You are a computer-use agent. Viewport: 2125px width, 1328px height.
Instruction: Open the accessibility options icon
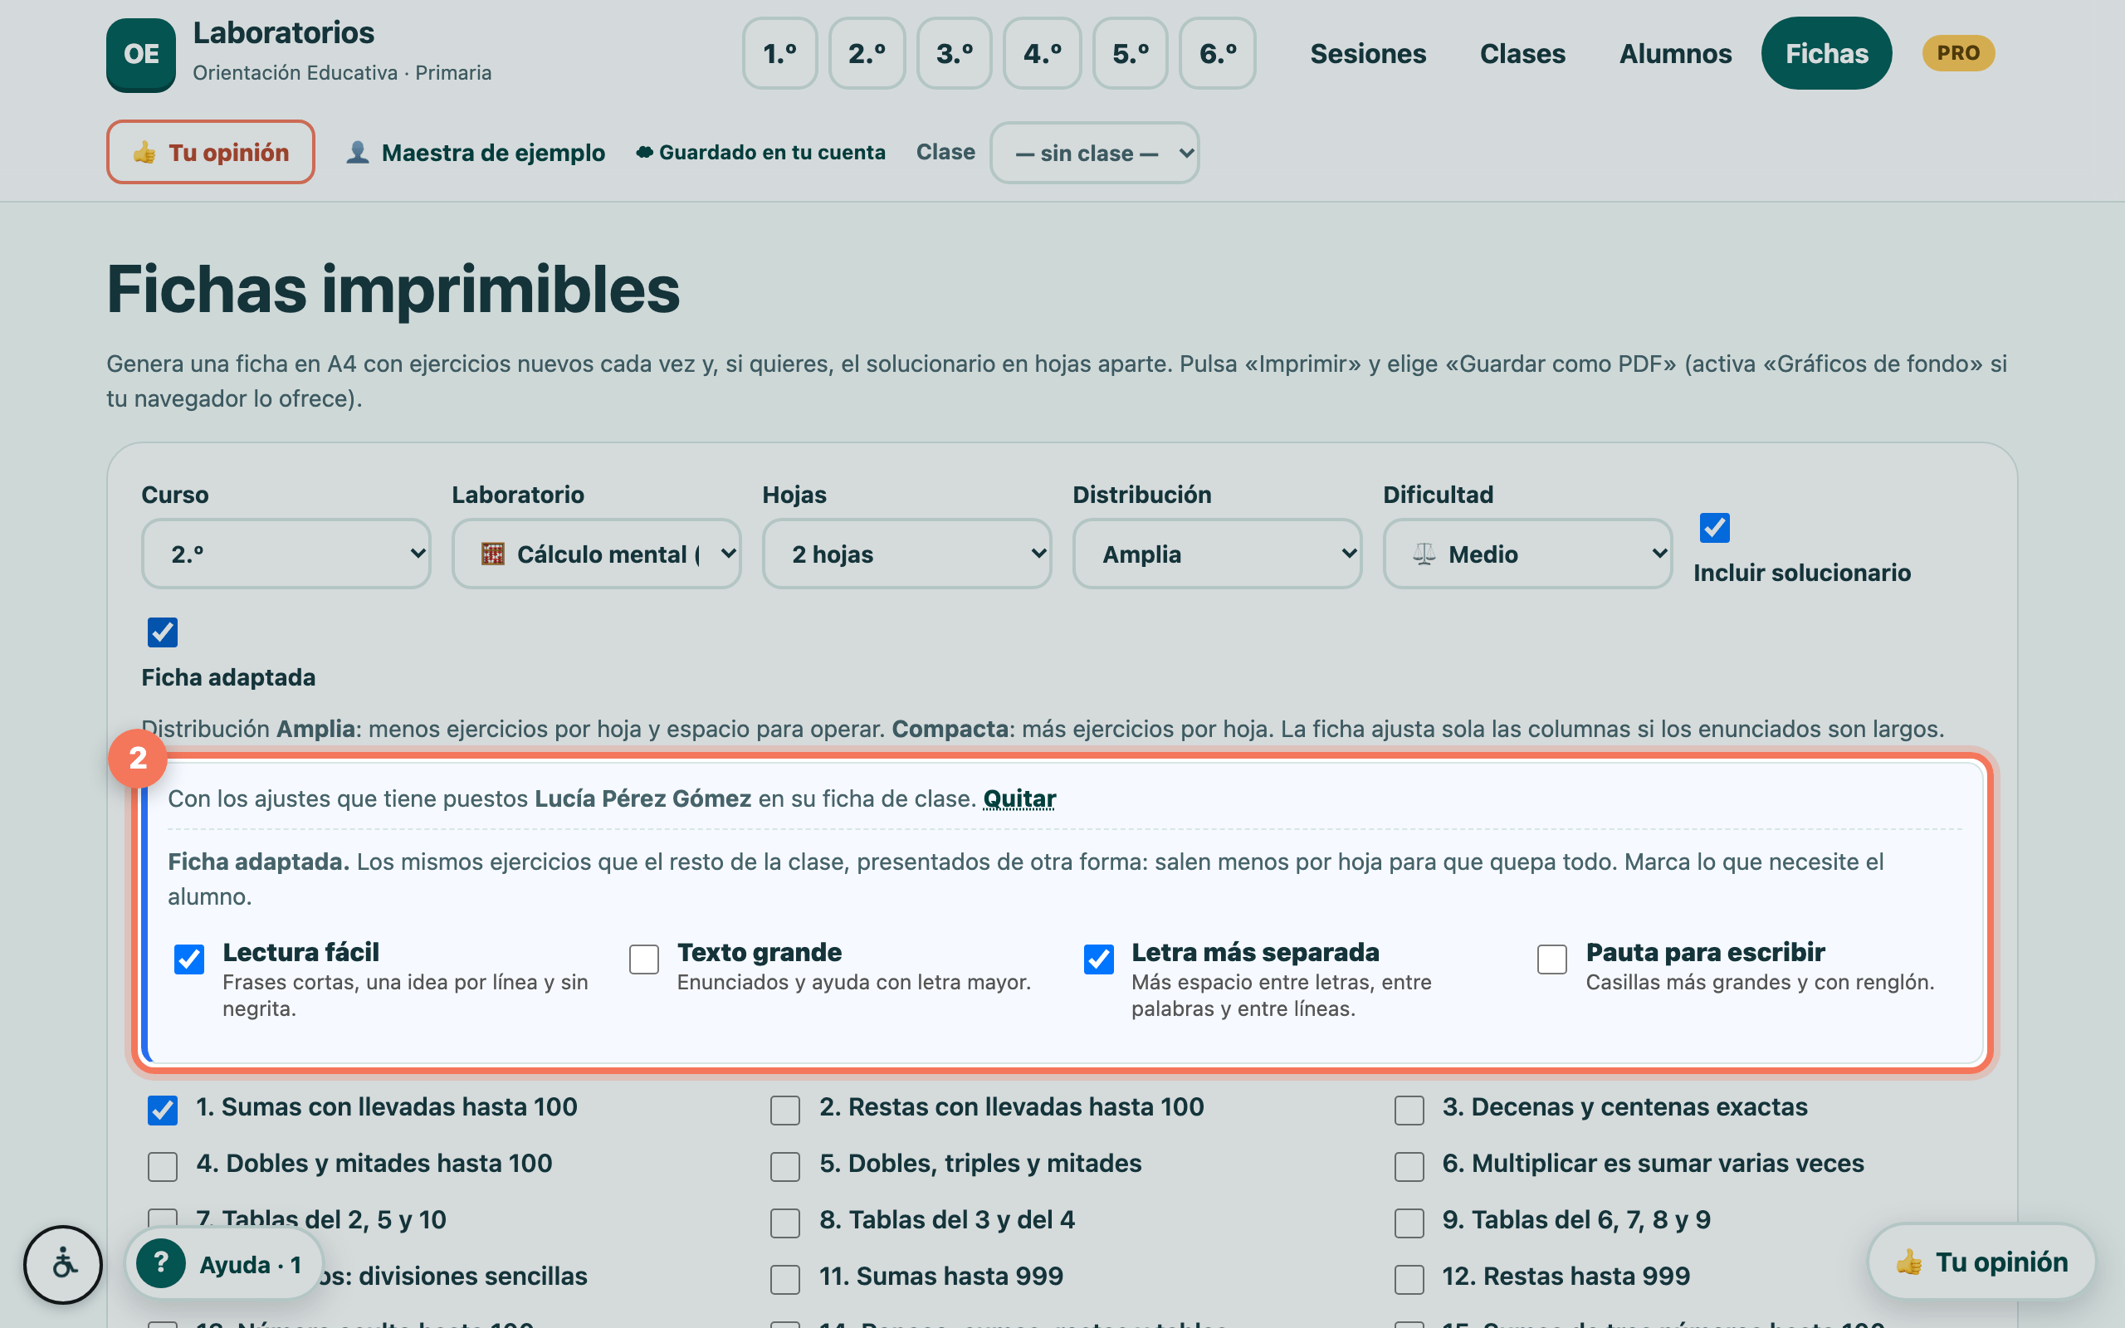tap(63, 1265)
